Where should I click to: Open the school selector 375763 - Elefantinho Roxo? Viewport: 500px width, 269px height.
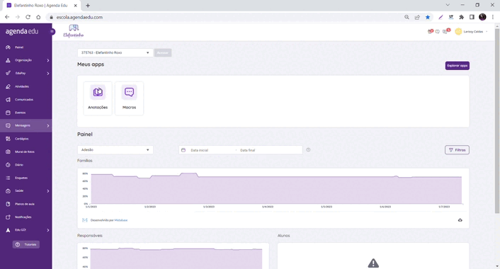pyautogui.click(x=115, y=52)
